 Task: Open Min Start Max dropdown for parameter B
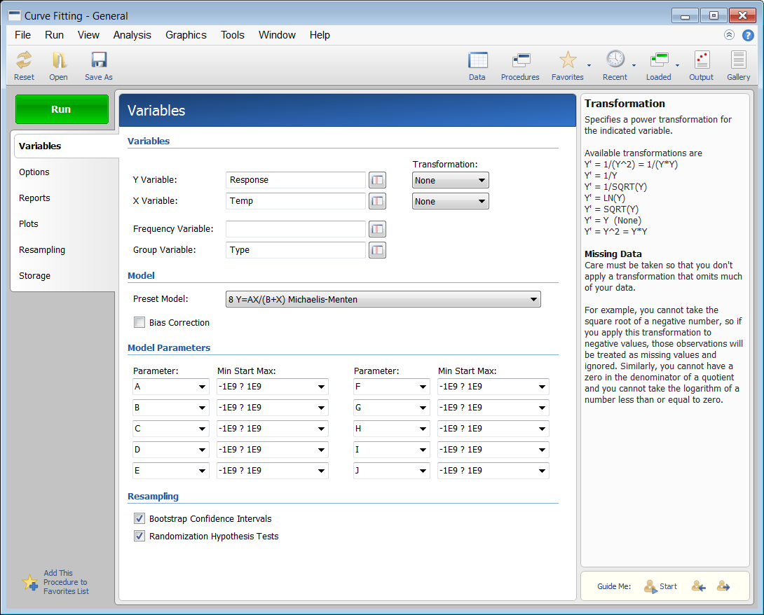(x=273, y=408)
